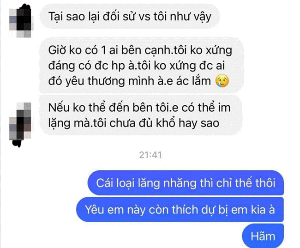The height and width of the screenshot is (248, 300).
Task: Select the gray message starting 'Nếu ko thể đến'
Action: [x=141, y=115]
